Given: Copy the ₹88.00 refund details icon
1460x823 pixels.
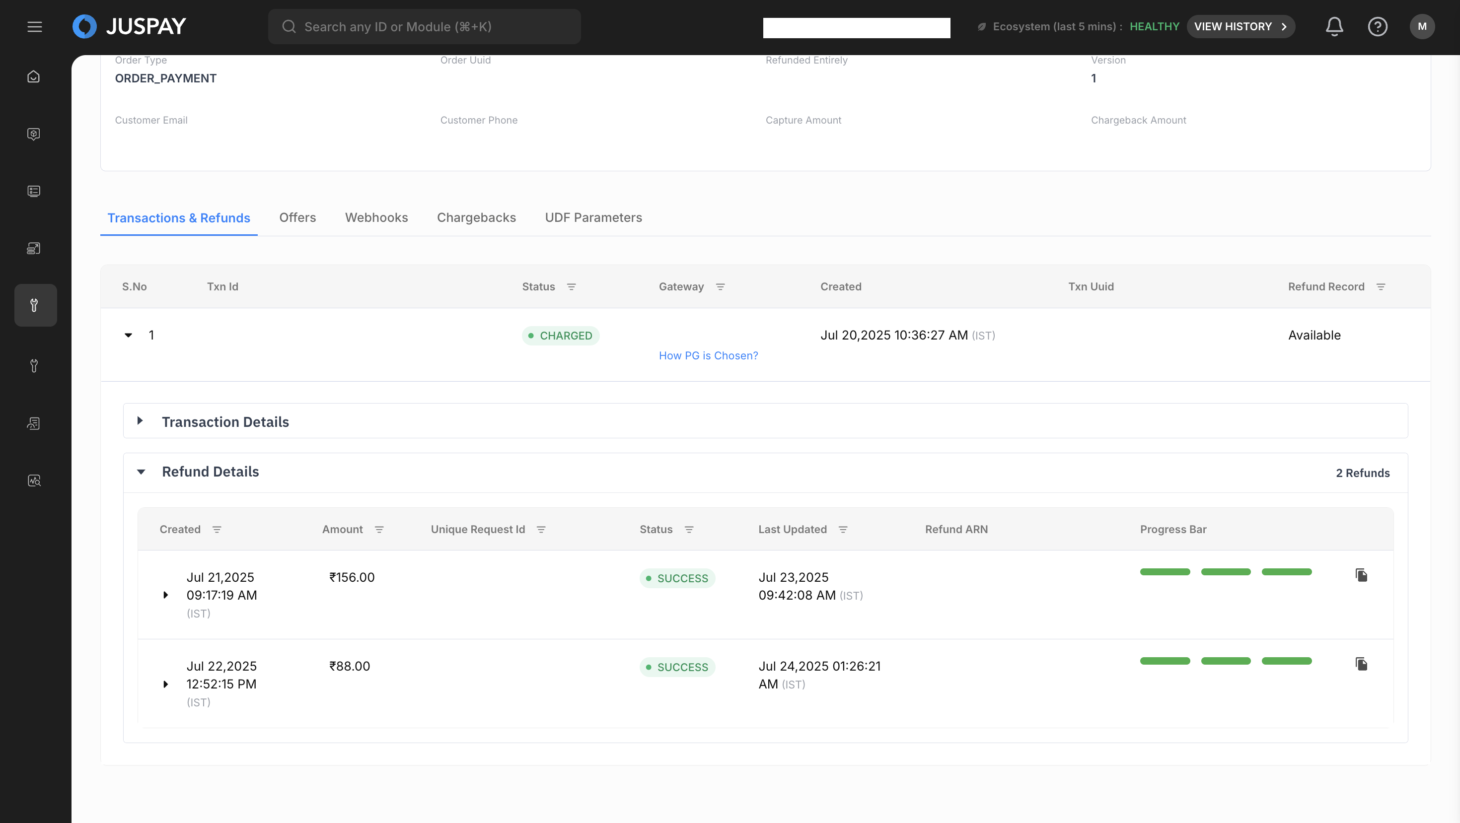Looking at the screenshot, I should [x=1361, y=664].
